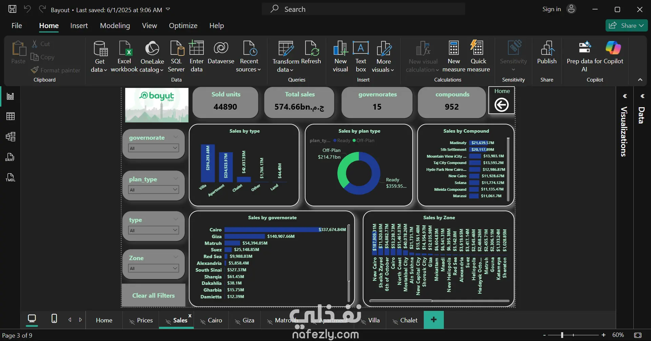Open the Optimize ribbon tab
Screen dimensions: 651x341
[x=183, y=26]
